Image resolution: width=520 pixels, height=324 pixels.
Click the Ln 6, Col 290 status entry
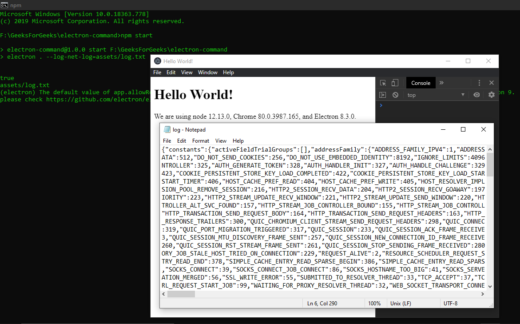click(322, 304)
